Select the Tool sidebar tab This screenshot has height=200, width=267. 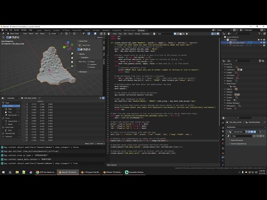pos(104,48)
